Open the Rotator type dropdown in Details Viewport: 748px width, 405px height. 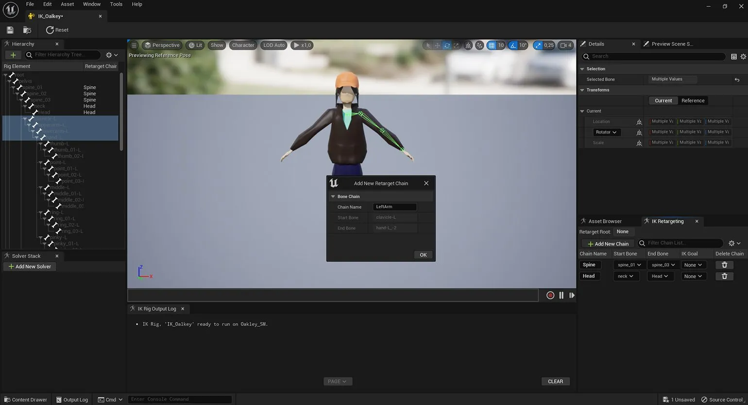pos(606,132)
